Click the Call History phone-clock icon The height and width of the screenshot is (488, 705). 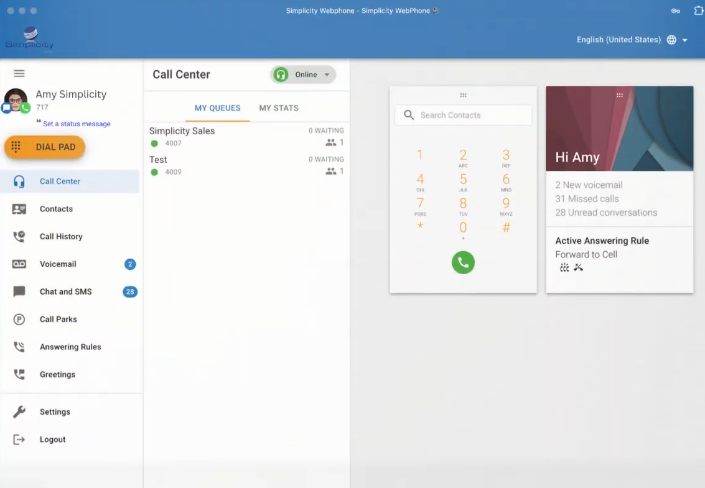19,236
